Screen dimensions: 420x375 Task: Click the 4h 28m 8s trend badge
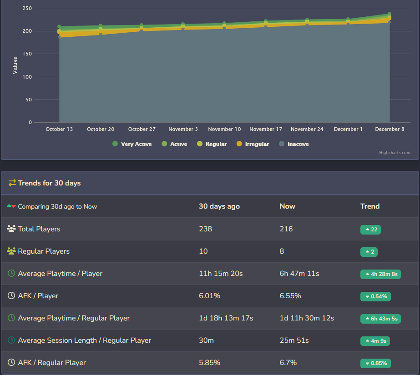(380, 274)
